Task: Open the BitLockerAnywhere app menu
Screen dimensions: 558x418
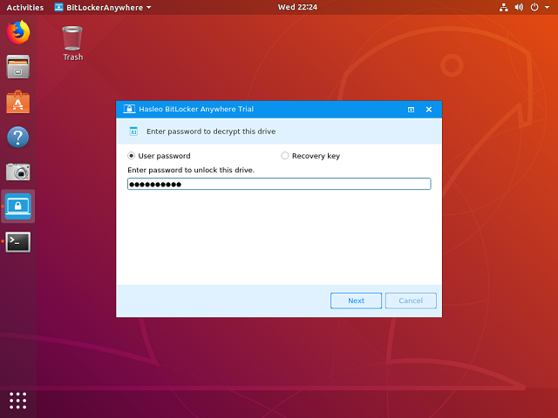Action: tap(103, 8)
